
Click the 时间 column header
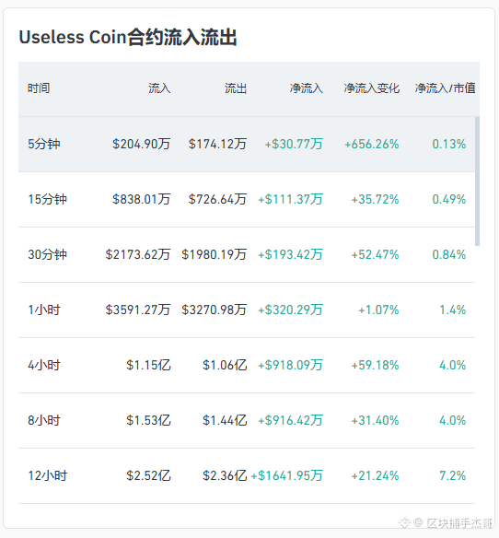(39, 88)
